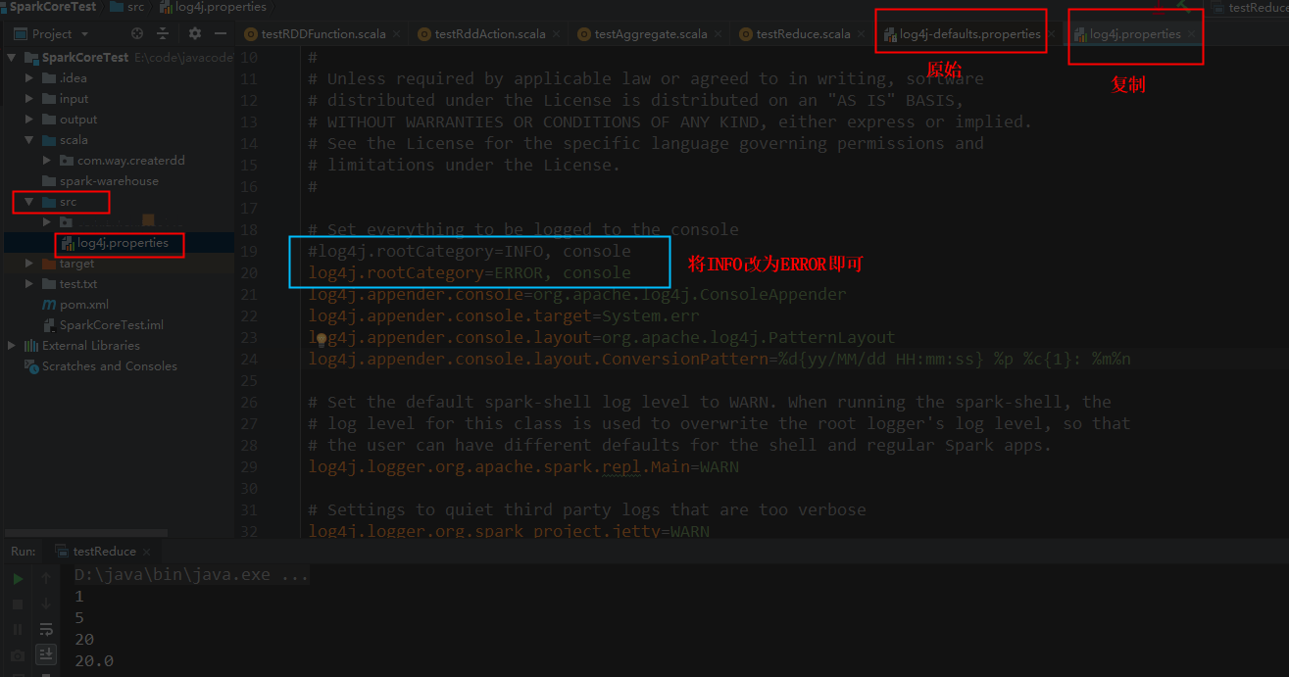Collapse the src folder
Screen dimensions: 1289x677
(30, 202)
